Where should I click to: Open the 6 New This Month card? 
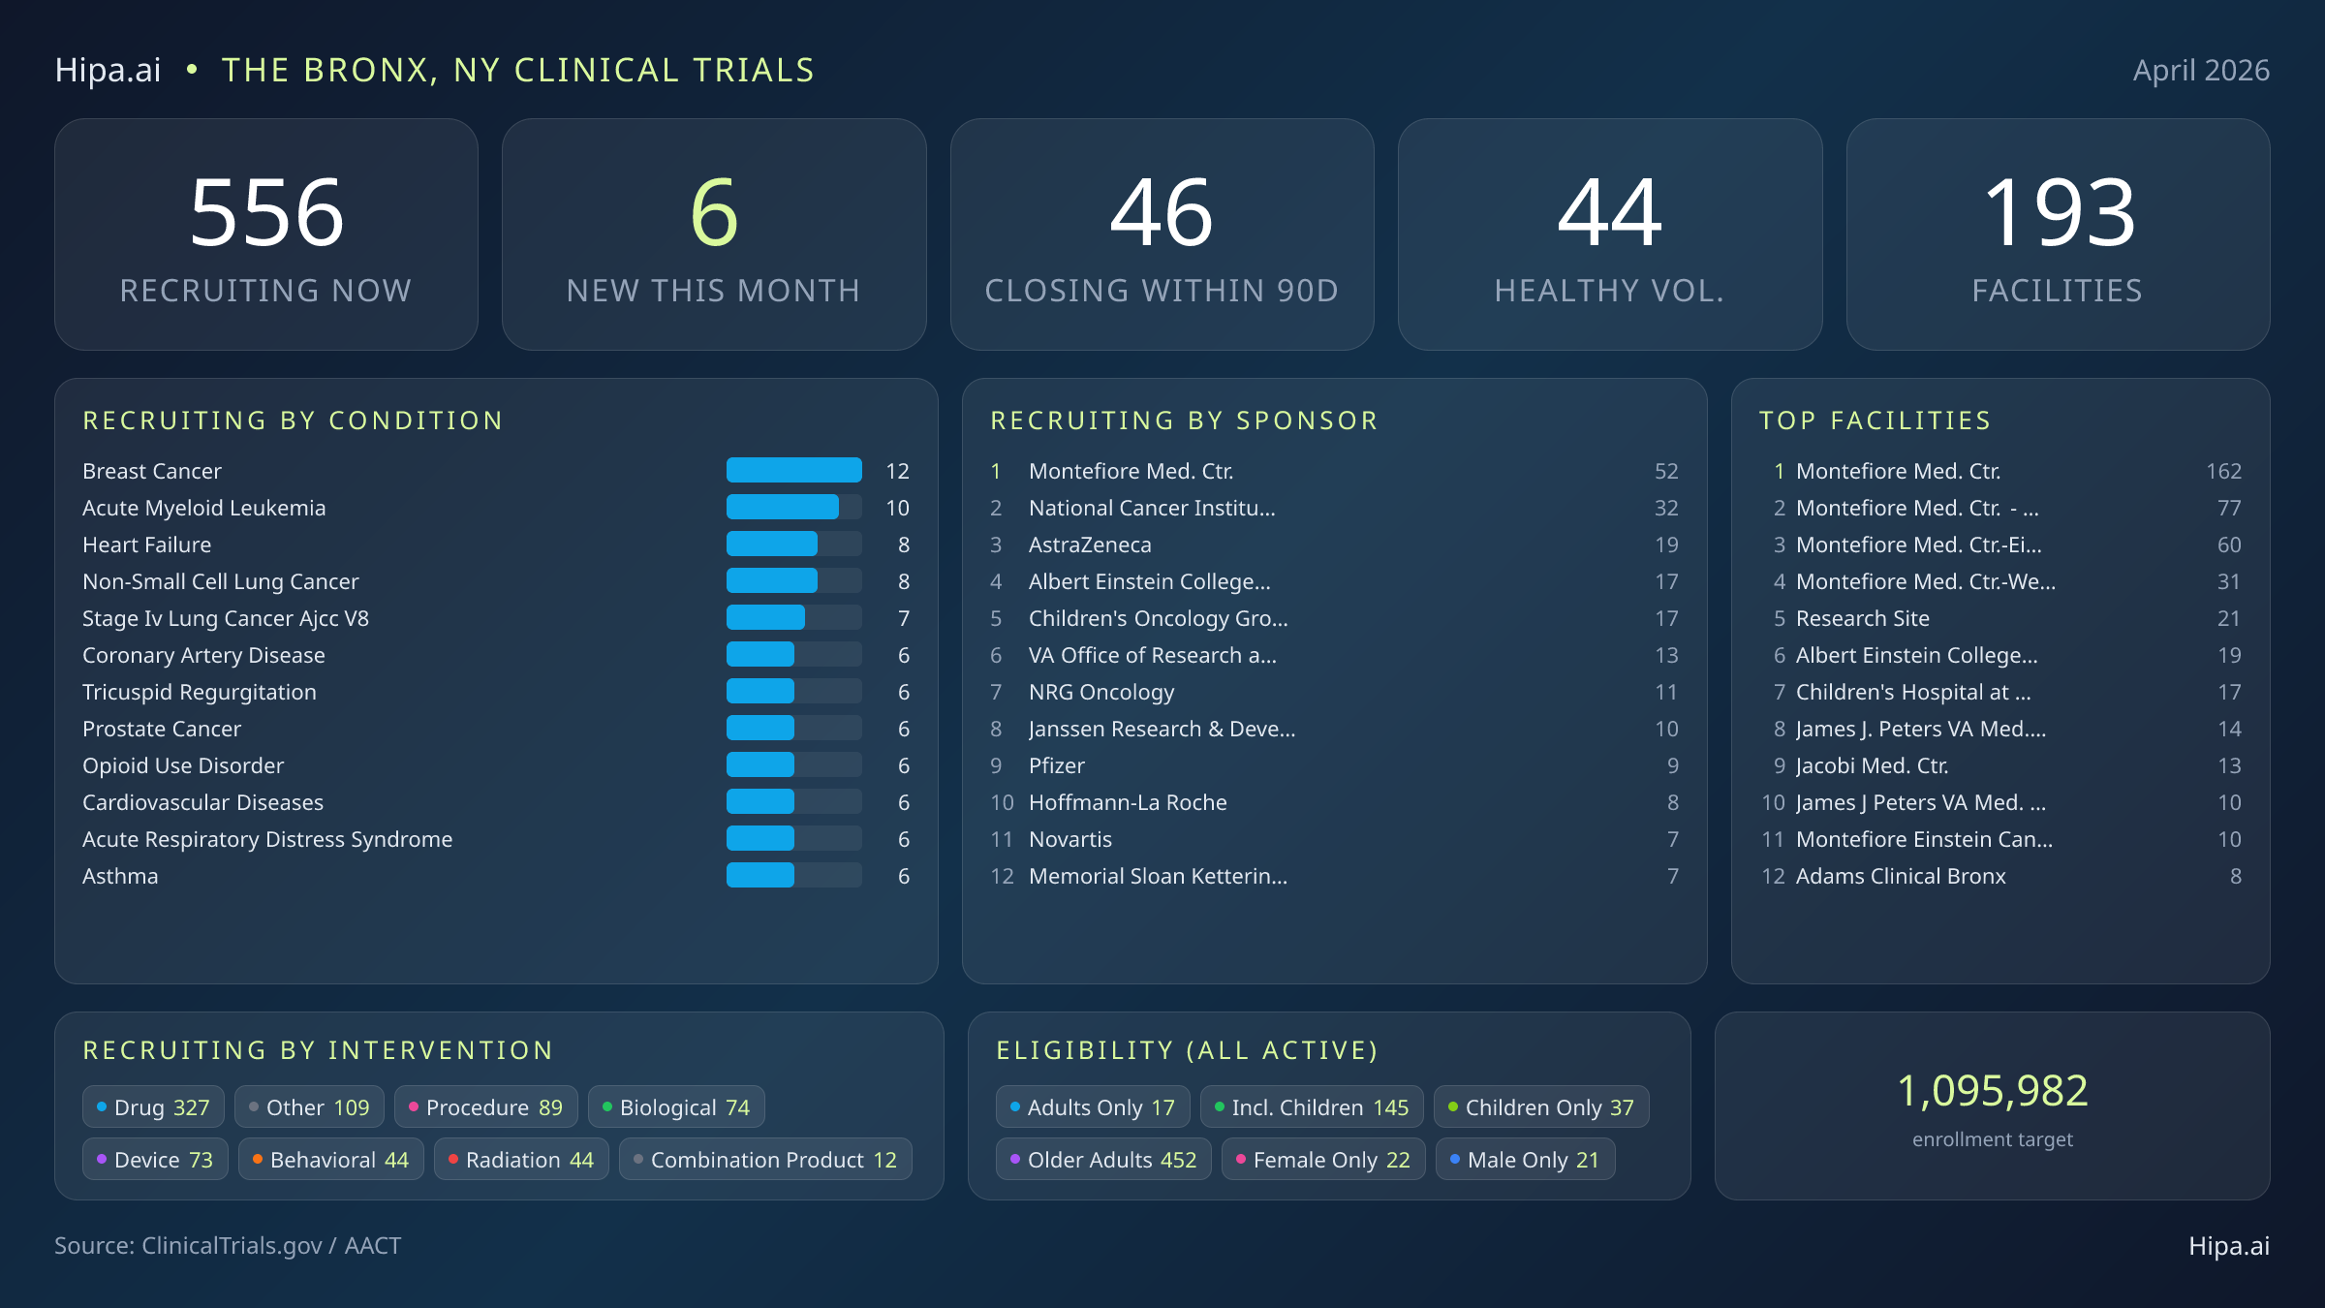point(714,234)
